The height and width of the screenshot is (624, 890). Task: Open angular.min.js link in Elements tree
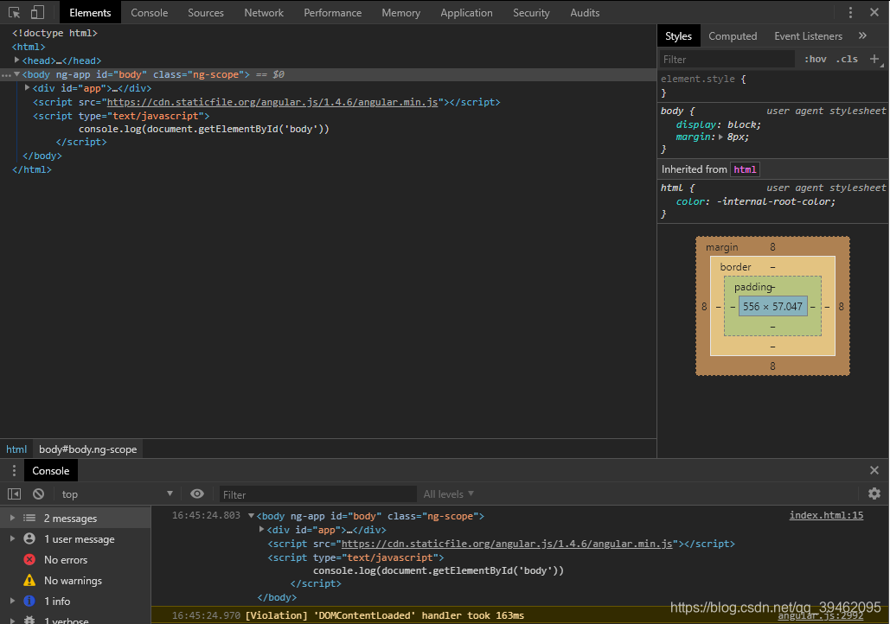[272, 102]
